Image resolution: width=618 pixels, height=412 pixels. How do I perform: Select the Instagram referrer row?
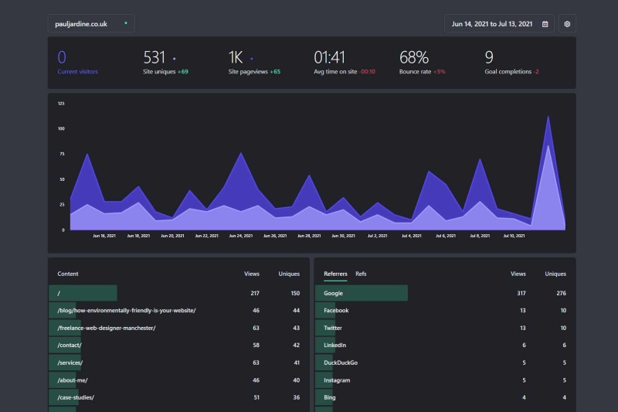[445, 380]
